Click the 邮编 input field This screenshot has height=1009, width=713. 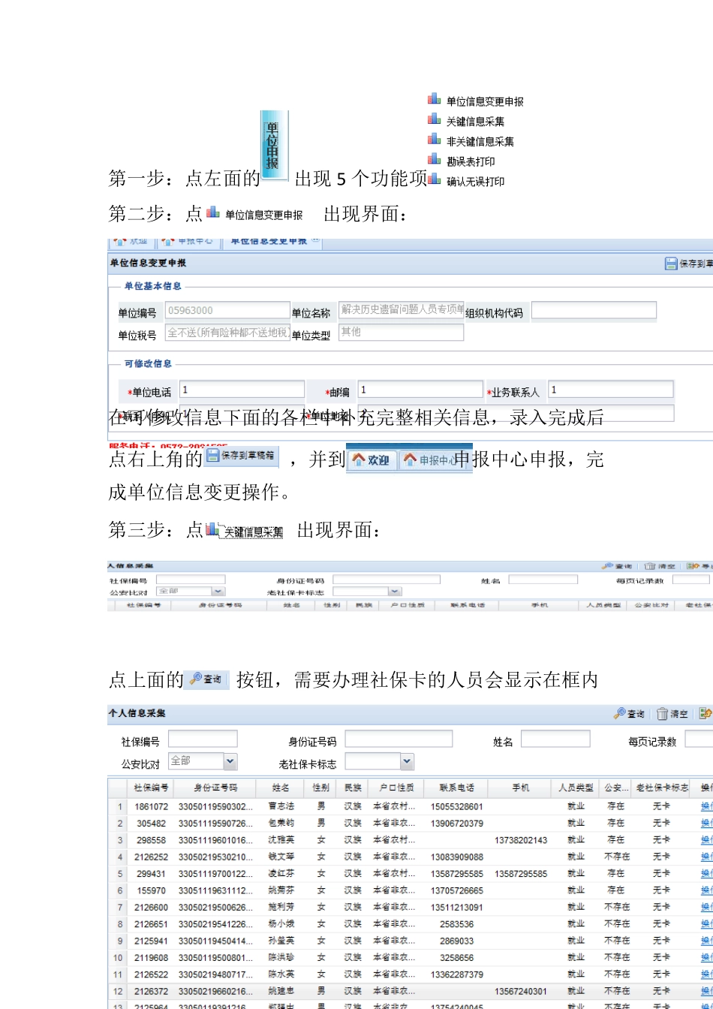(x=420, y=390)
